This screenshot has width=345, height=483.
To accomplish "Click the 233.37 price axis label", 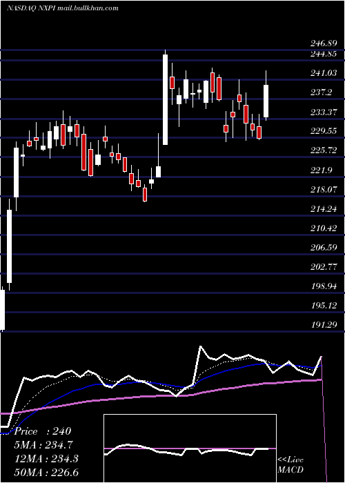I will [323, 112].
